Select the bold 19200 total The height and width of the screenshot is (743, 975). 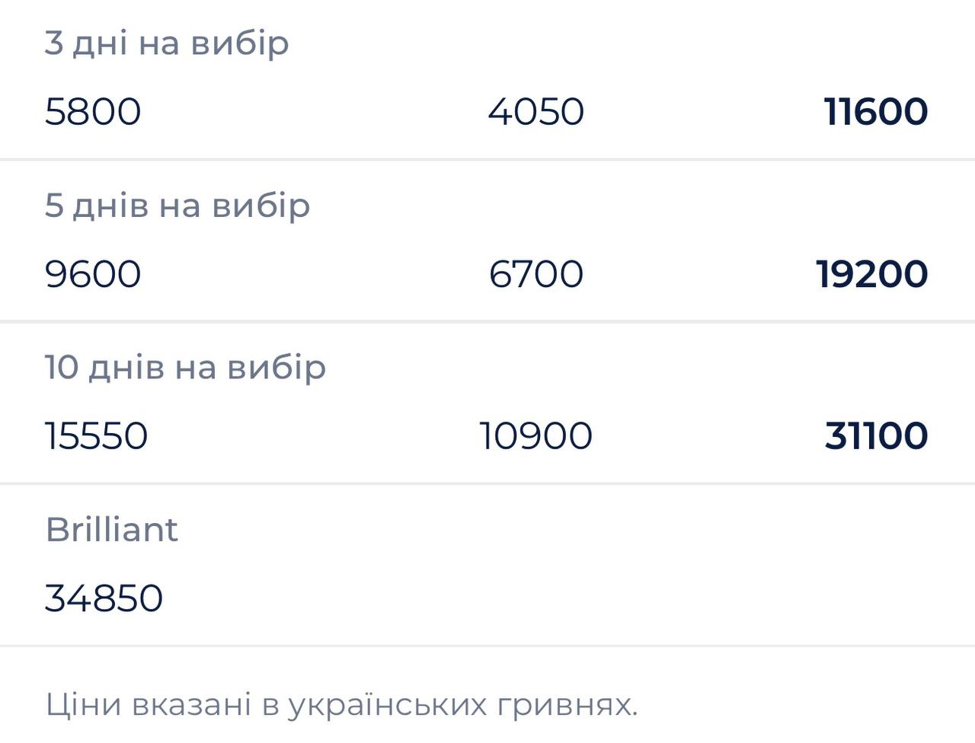tap(871, 274)
